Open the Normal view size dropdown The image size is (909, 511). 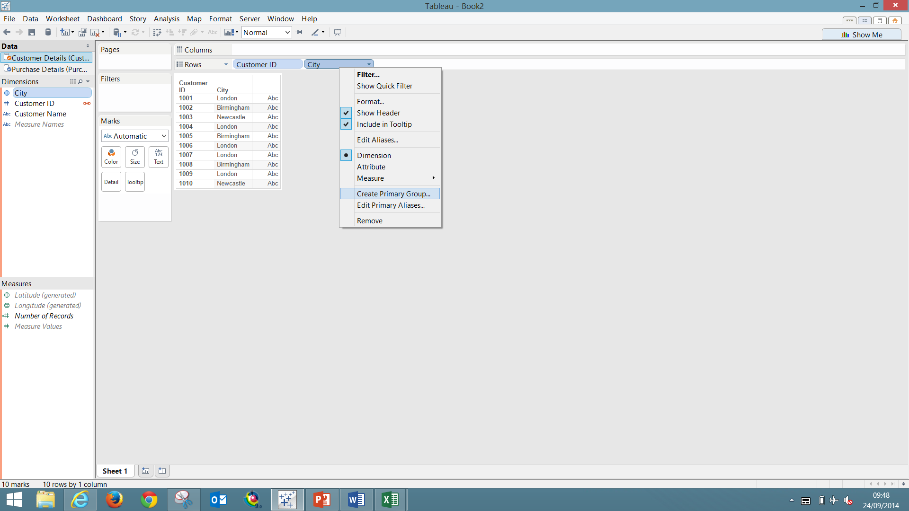(267, 33)
